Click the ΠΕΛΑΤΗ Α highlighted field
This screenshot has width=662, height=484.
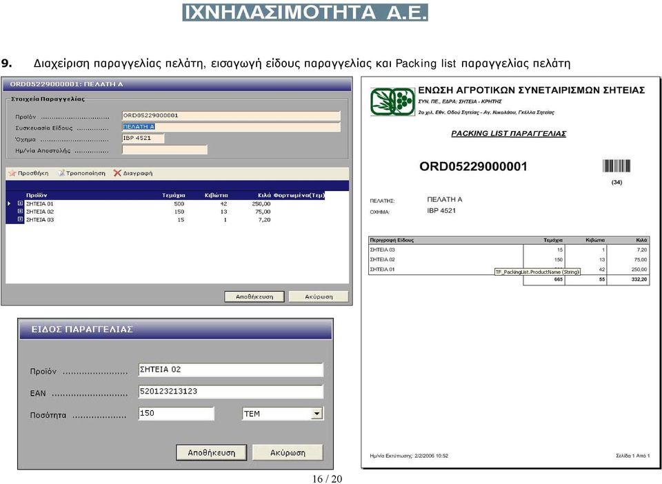click(x=231, y=127)
